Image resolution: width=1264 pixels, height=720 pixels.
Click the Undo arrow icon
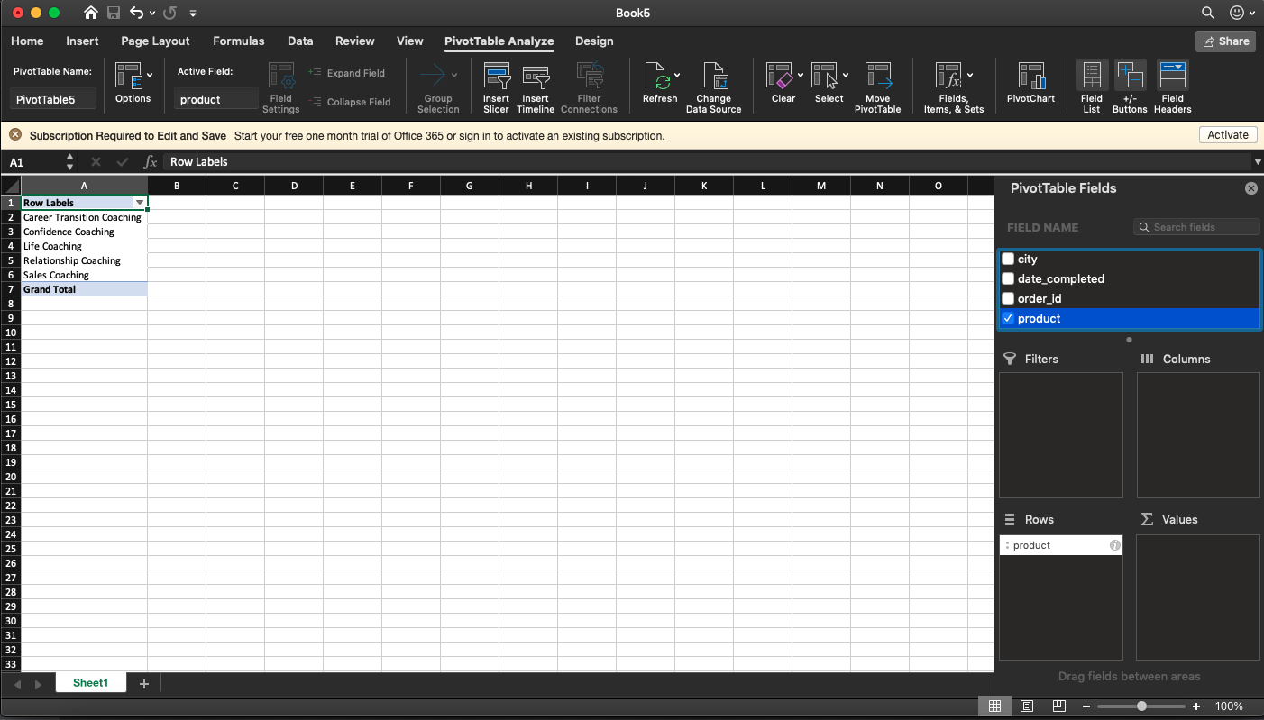(x=136, y=13)
